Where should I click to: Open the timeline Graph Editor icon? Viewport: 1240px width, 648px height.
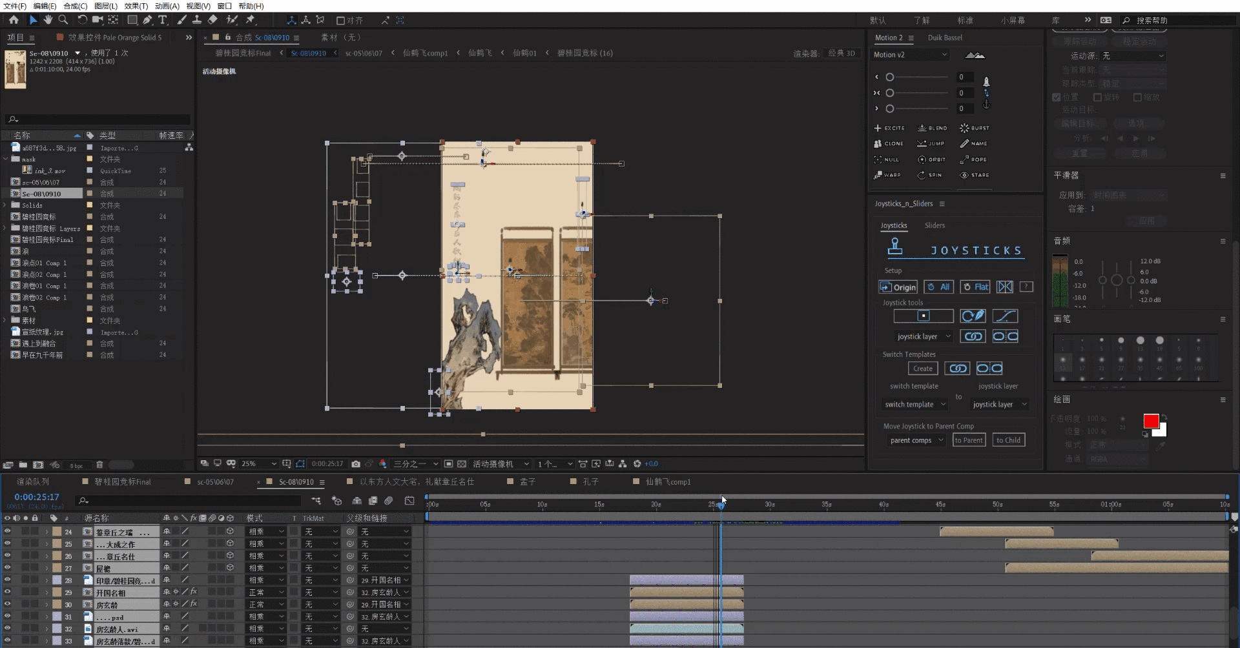click(x=409, y=500)
